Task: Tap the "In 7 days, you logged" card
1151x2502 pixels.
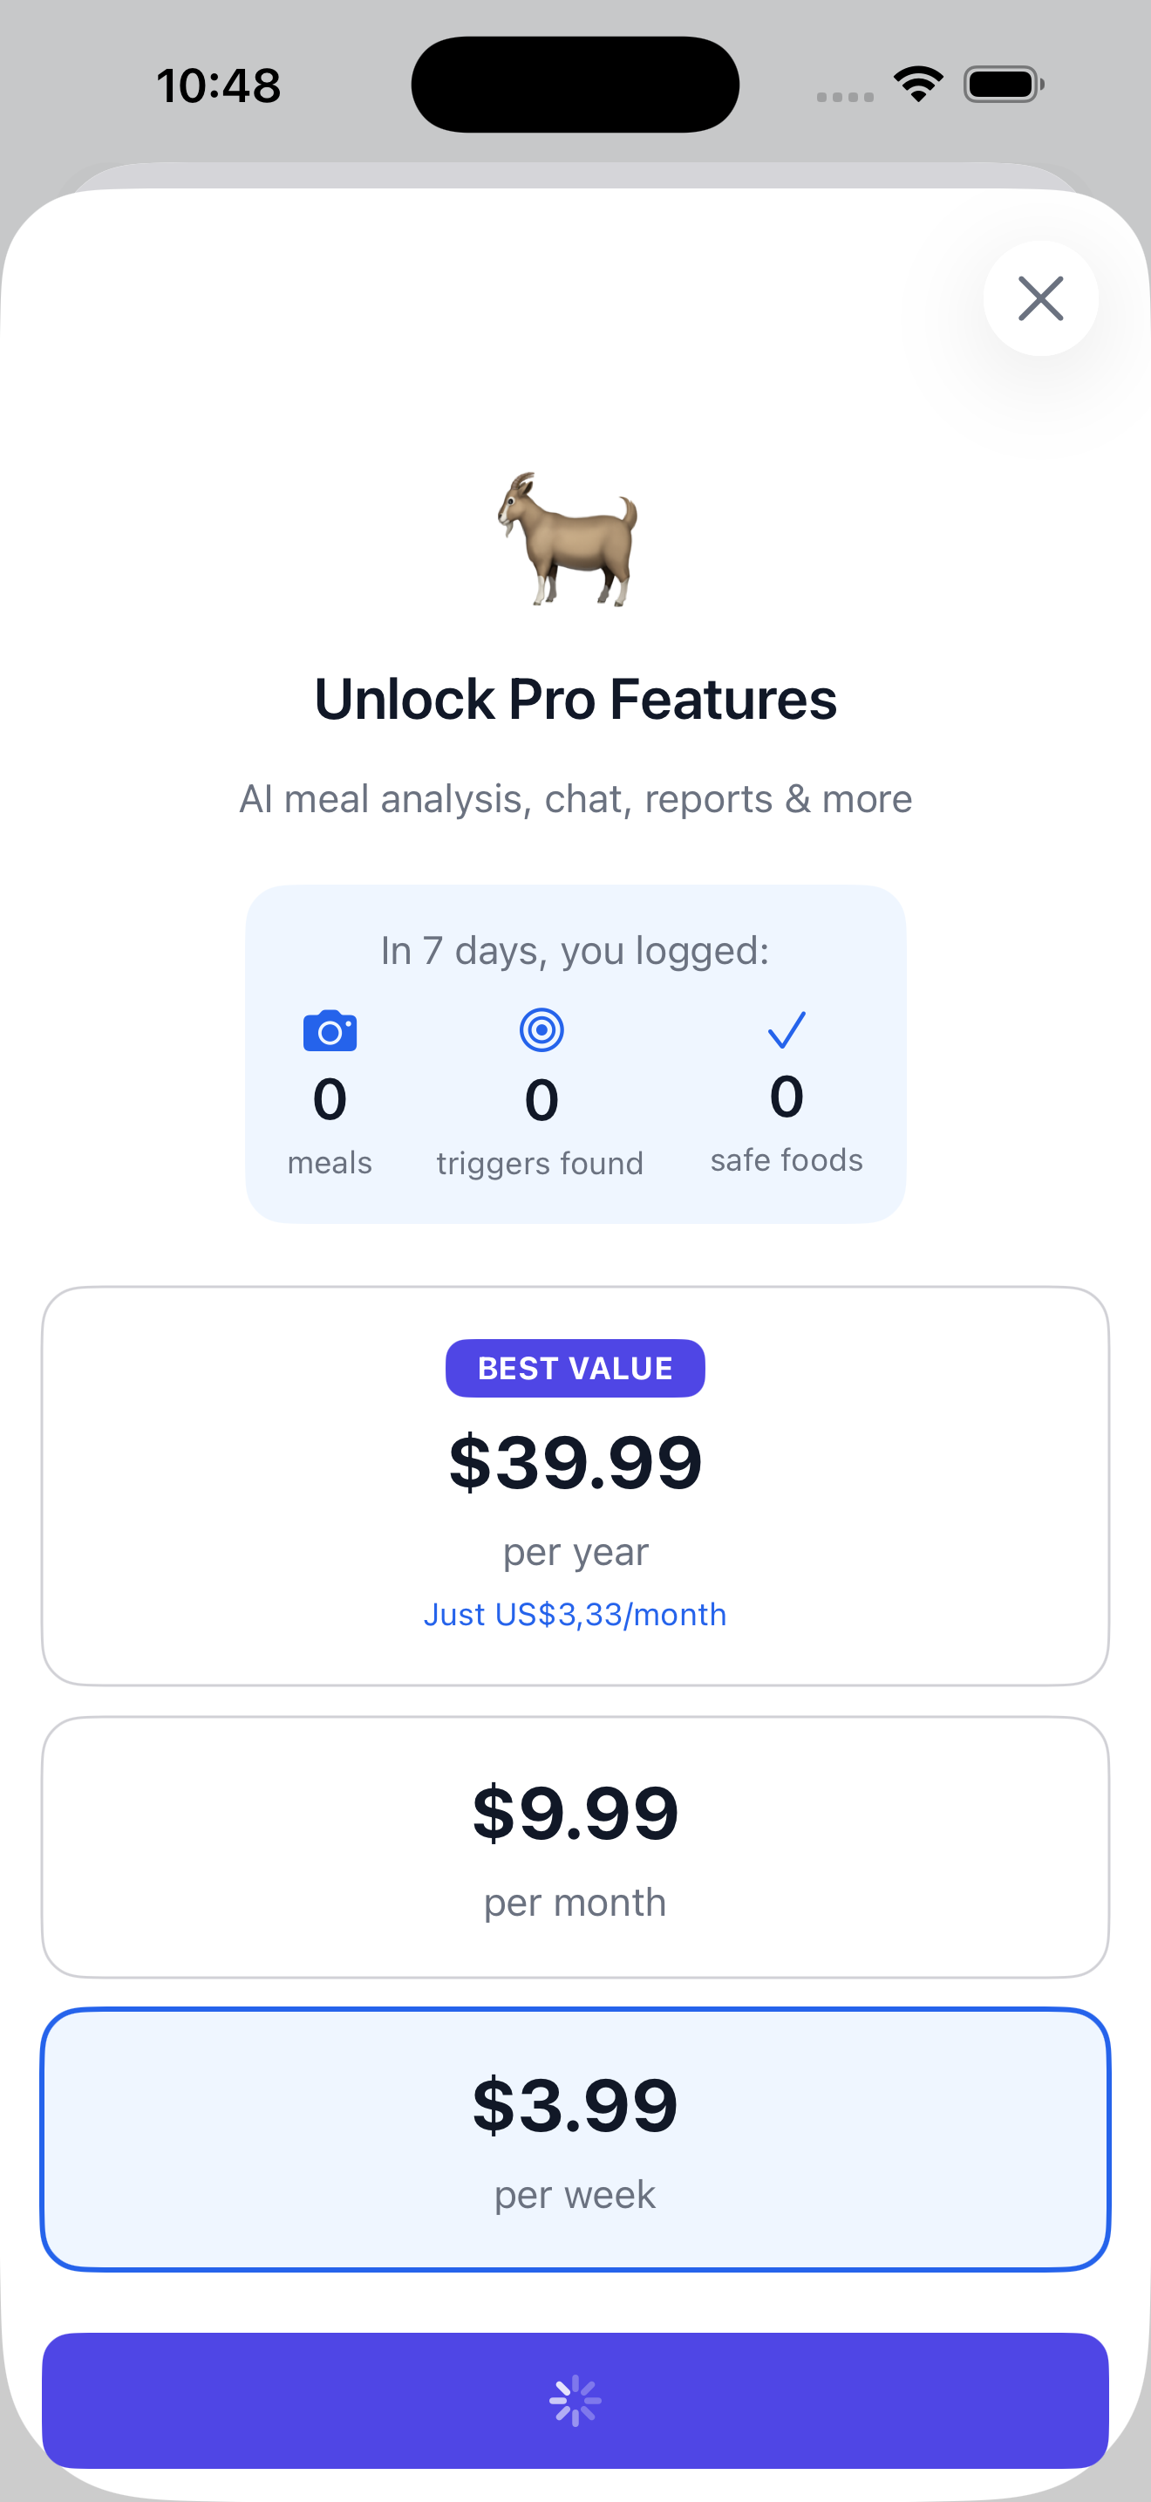Action: tap(575, 1054)
